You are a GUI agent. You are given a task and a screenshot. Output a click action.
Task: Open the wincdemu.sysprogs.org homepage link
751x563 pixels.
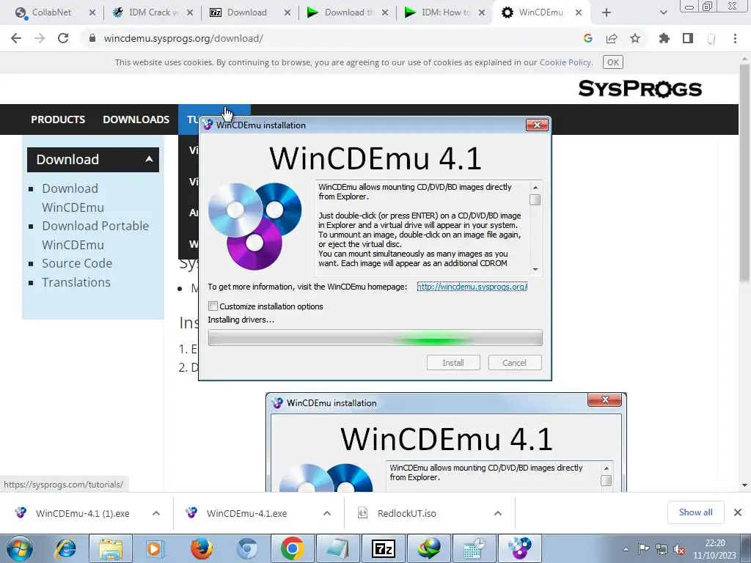[472, 287]
